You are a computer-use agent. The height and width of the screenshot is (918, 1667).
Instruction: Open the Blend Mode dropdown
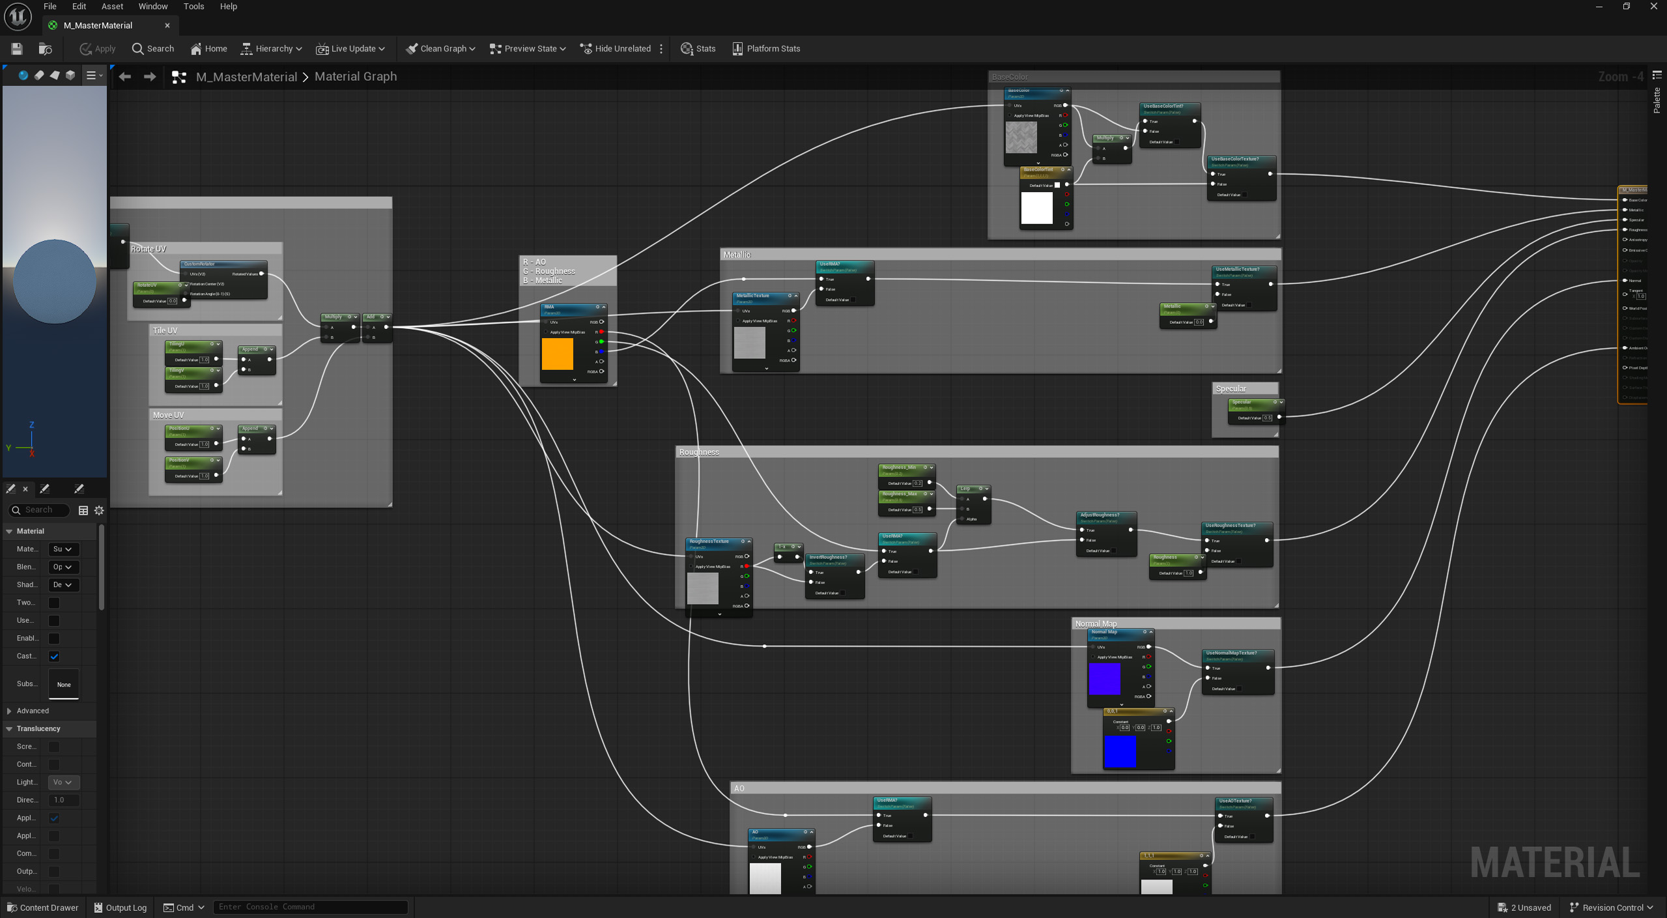point(63,567)
